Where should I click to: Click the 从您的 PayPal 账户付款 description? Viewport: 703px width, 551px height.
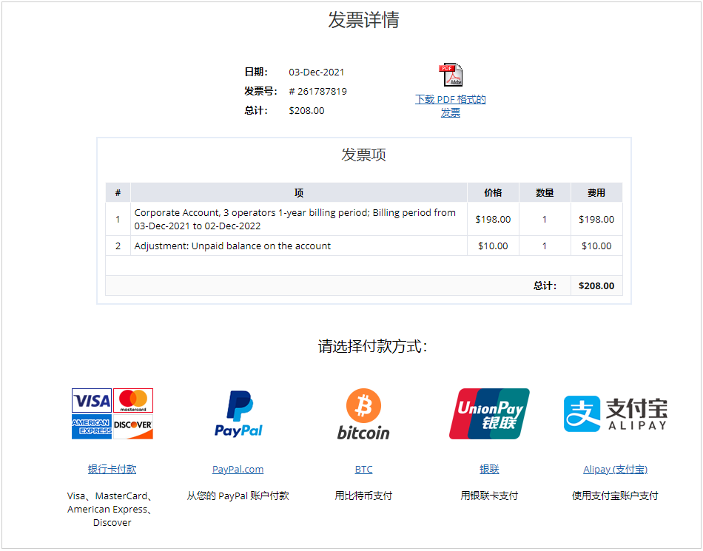click(x=238, y=496)
